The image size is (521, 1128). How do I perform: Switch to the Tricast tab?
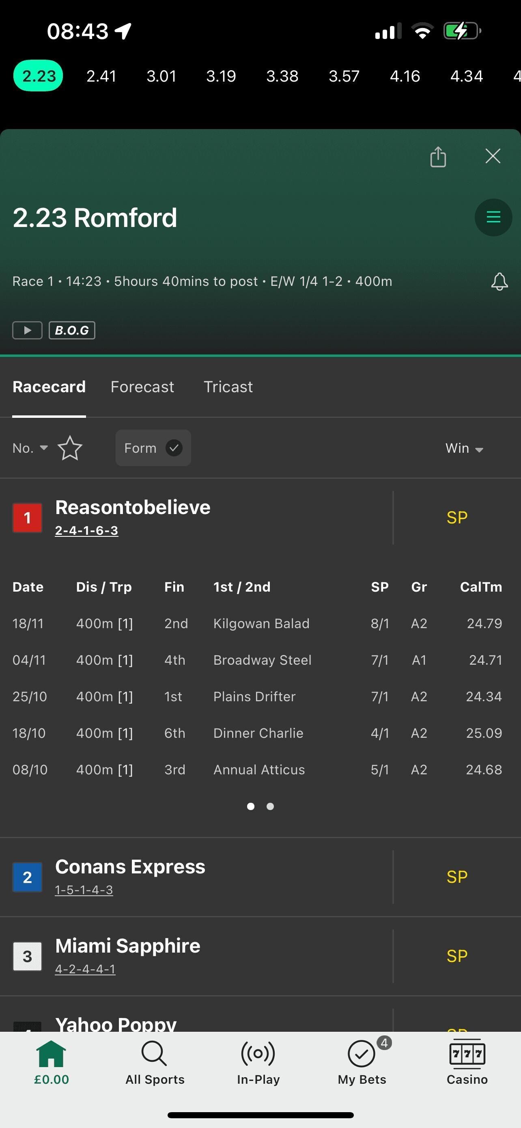[x=228, y=387]
